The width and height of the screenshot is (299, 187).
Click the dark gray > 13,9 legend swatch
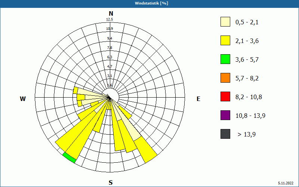click(225, 134)
